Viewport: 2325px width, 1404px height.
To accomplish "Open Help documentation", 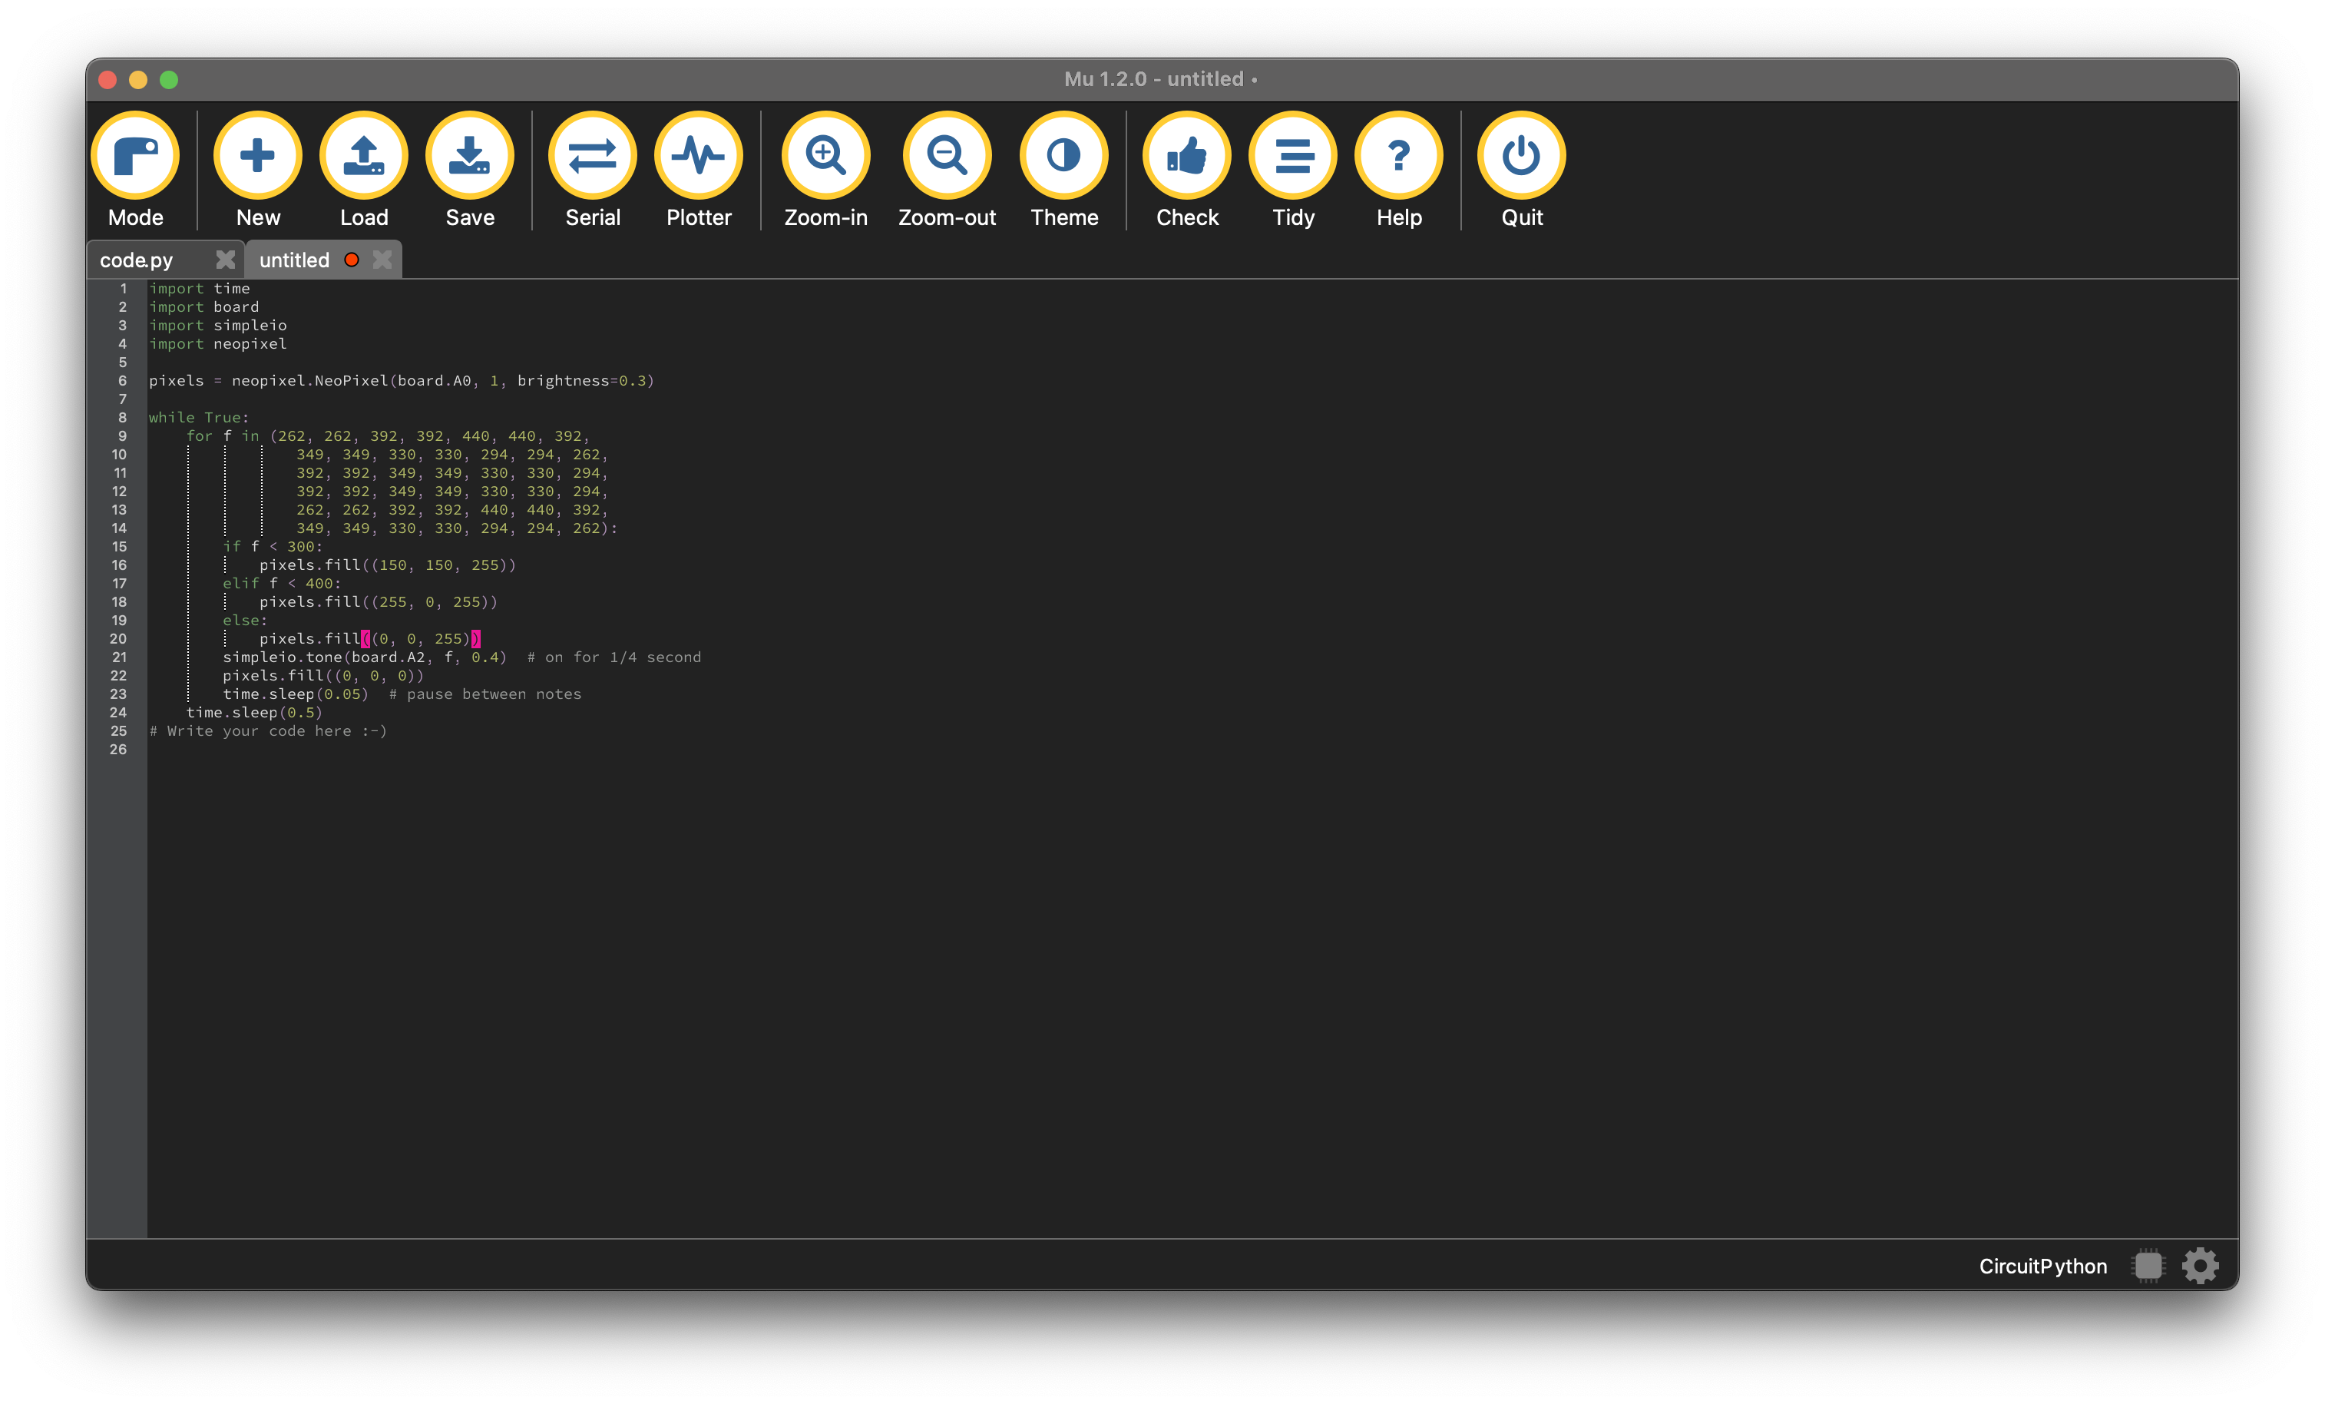I will pyautogui.click(x=1398, y=157).
